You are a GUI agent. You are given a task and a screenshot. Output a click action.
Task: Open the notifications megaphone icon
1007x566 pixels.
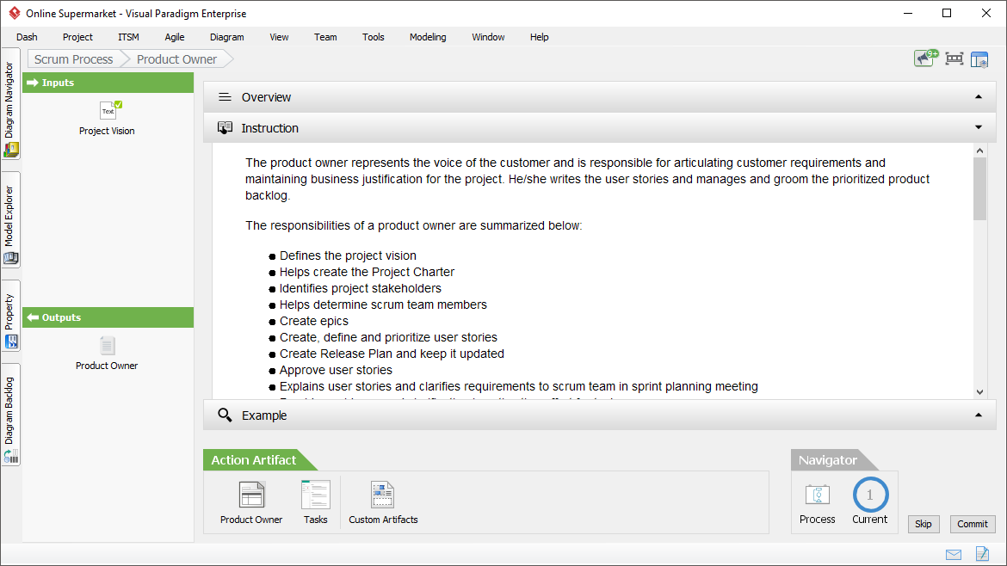pos(925,58)
